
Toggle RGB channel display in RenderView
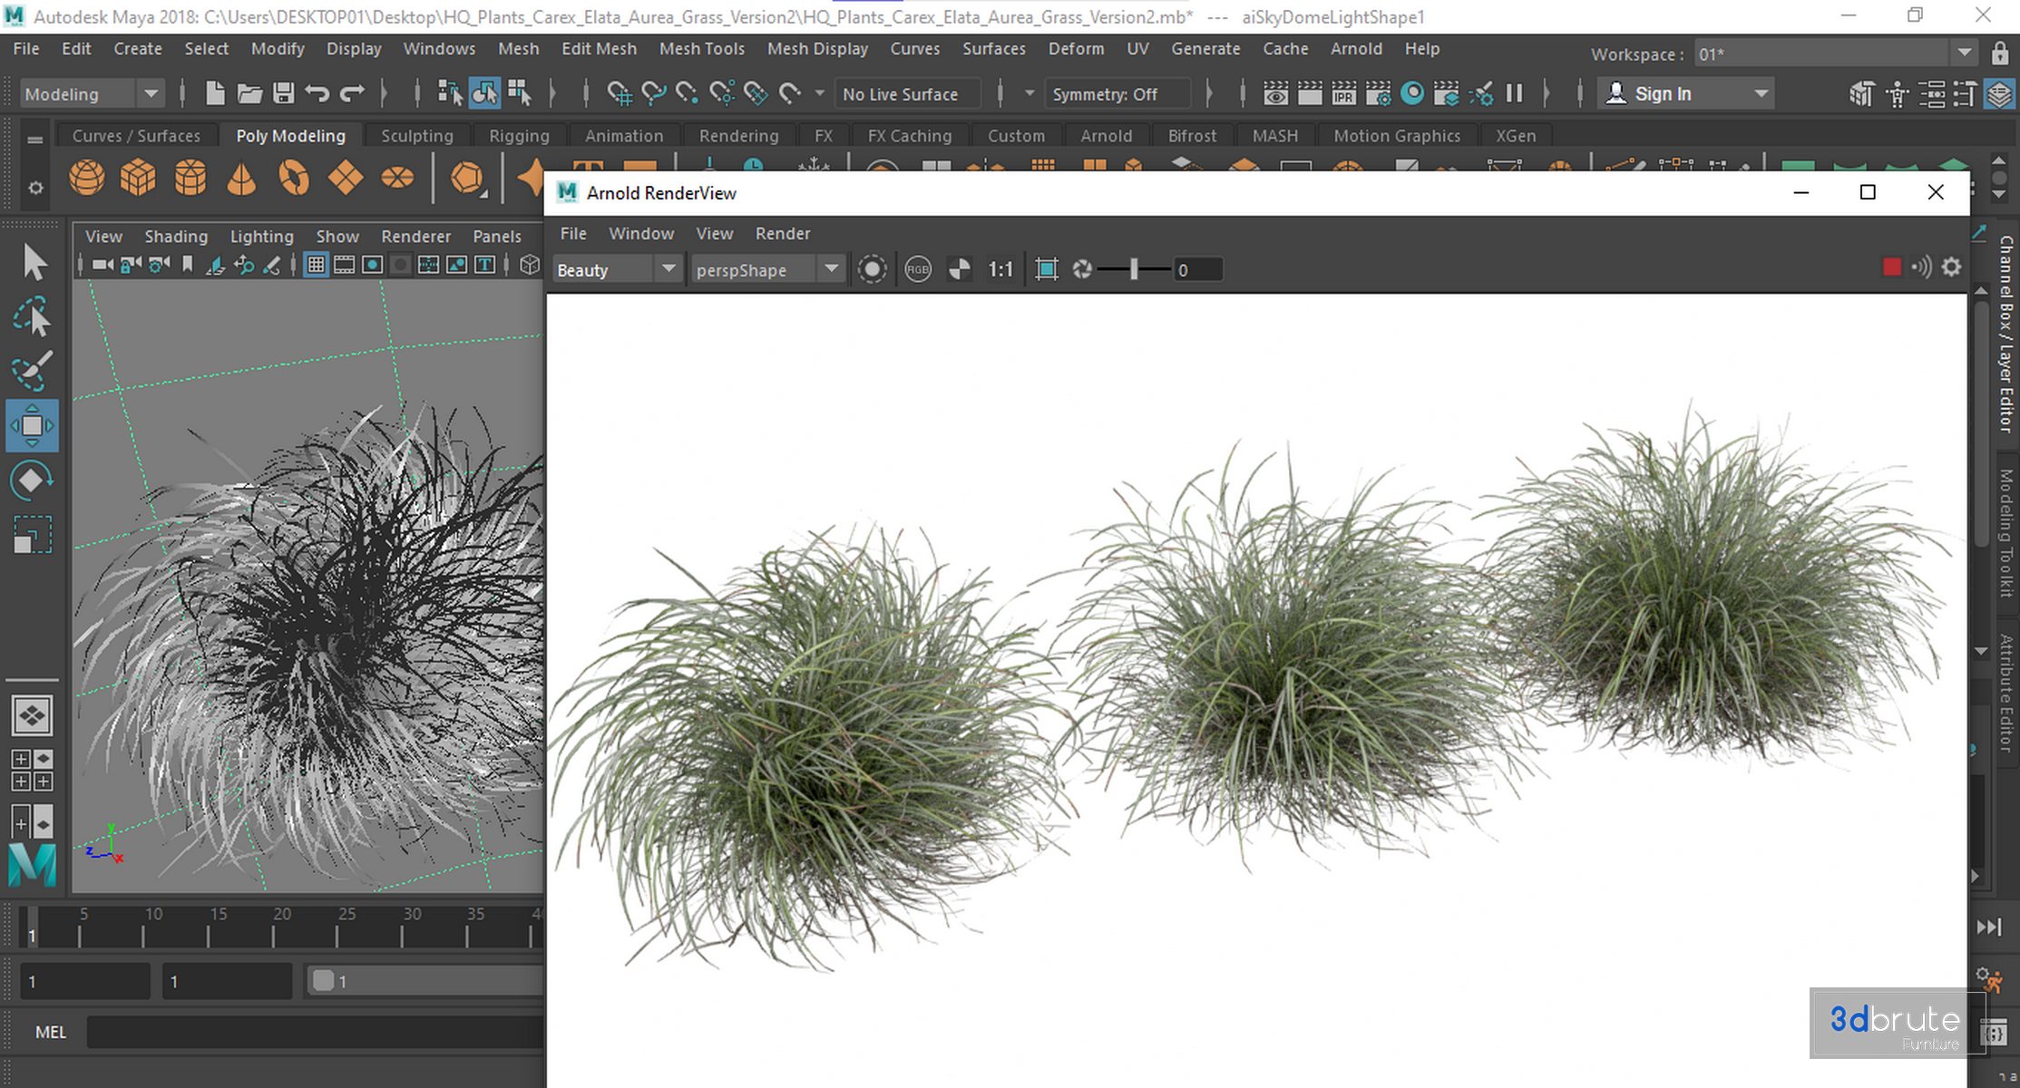coord(918,269)
